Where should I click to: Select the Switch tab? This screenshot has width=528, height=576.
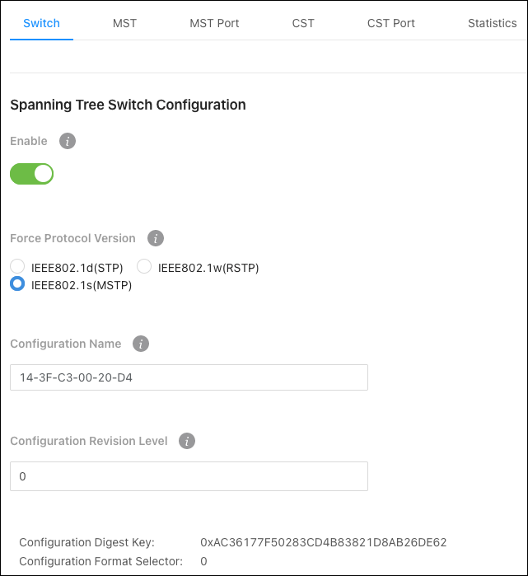click(41, 23)
